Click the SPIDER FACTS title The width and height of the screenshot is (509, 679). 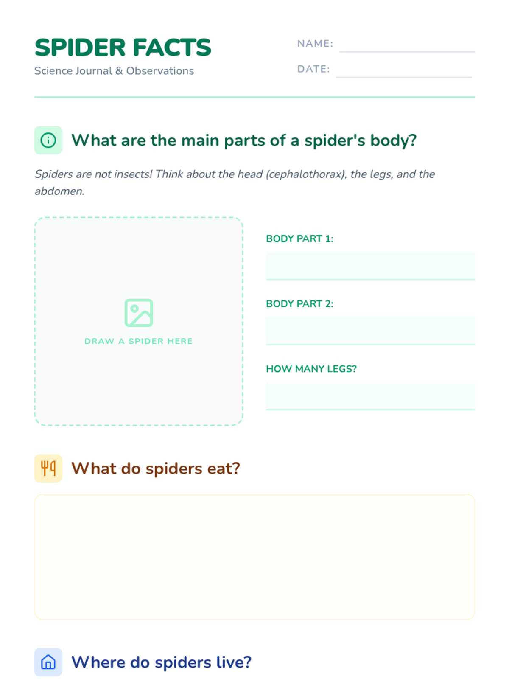click(123, 48)
